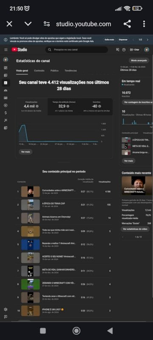Click the Modo avançado button
This screenshot has width=153, height=340.
139,60
